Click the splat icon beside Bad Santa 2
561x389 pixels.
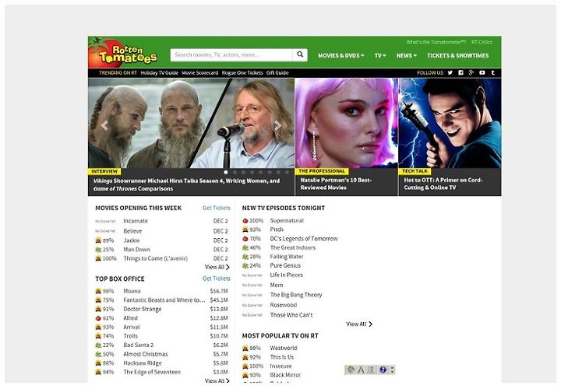(x=98, y=345)
